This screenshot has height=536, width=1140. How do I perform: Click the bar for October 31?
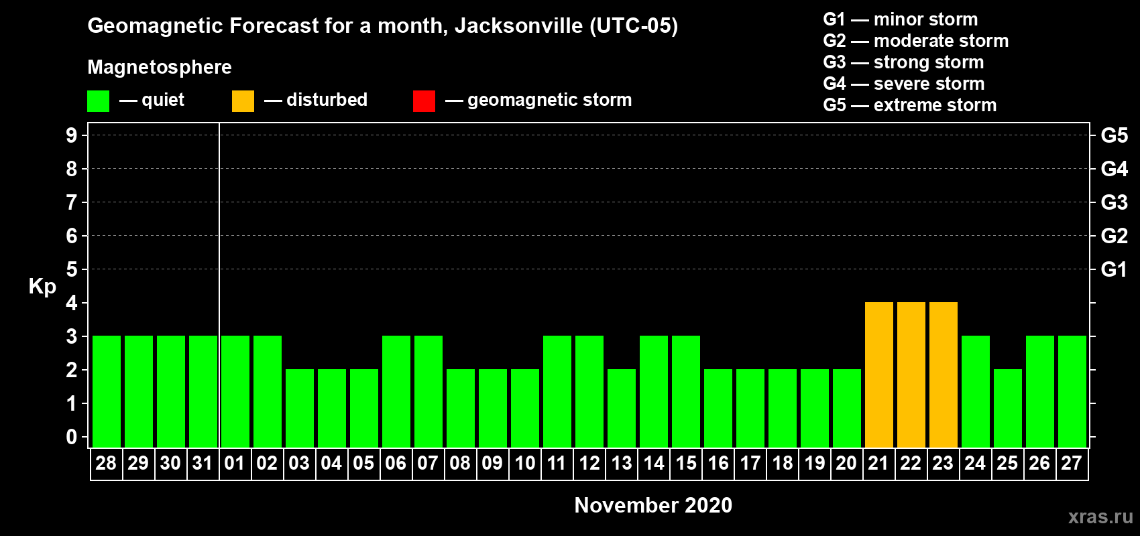(203, 391)
